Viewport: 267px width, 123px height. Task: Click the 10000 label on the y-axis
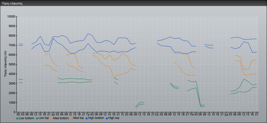click(x=12, y=17)
